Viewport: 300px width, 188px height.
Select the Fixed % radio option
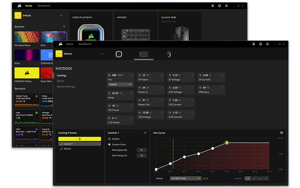pos(109,139)
